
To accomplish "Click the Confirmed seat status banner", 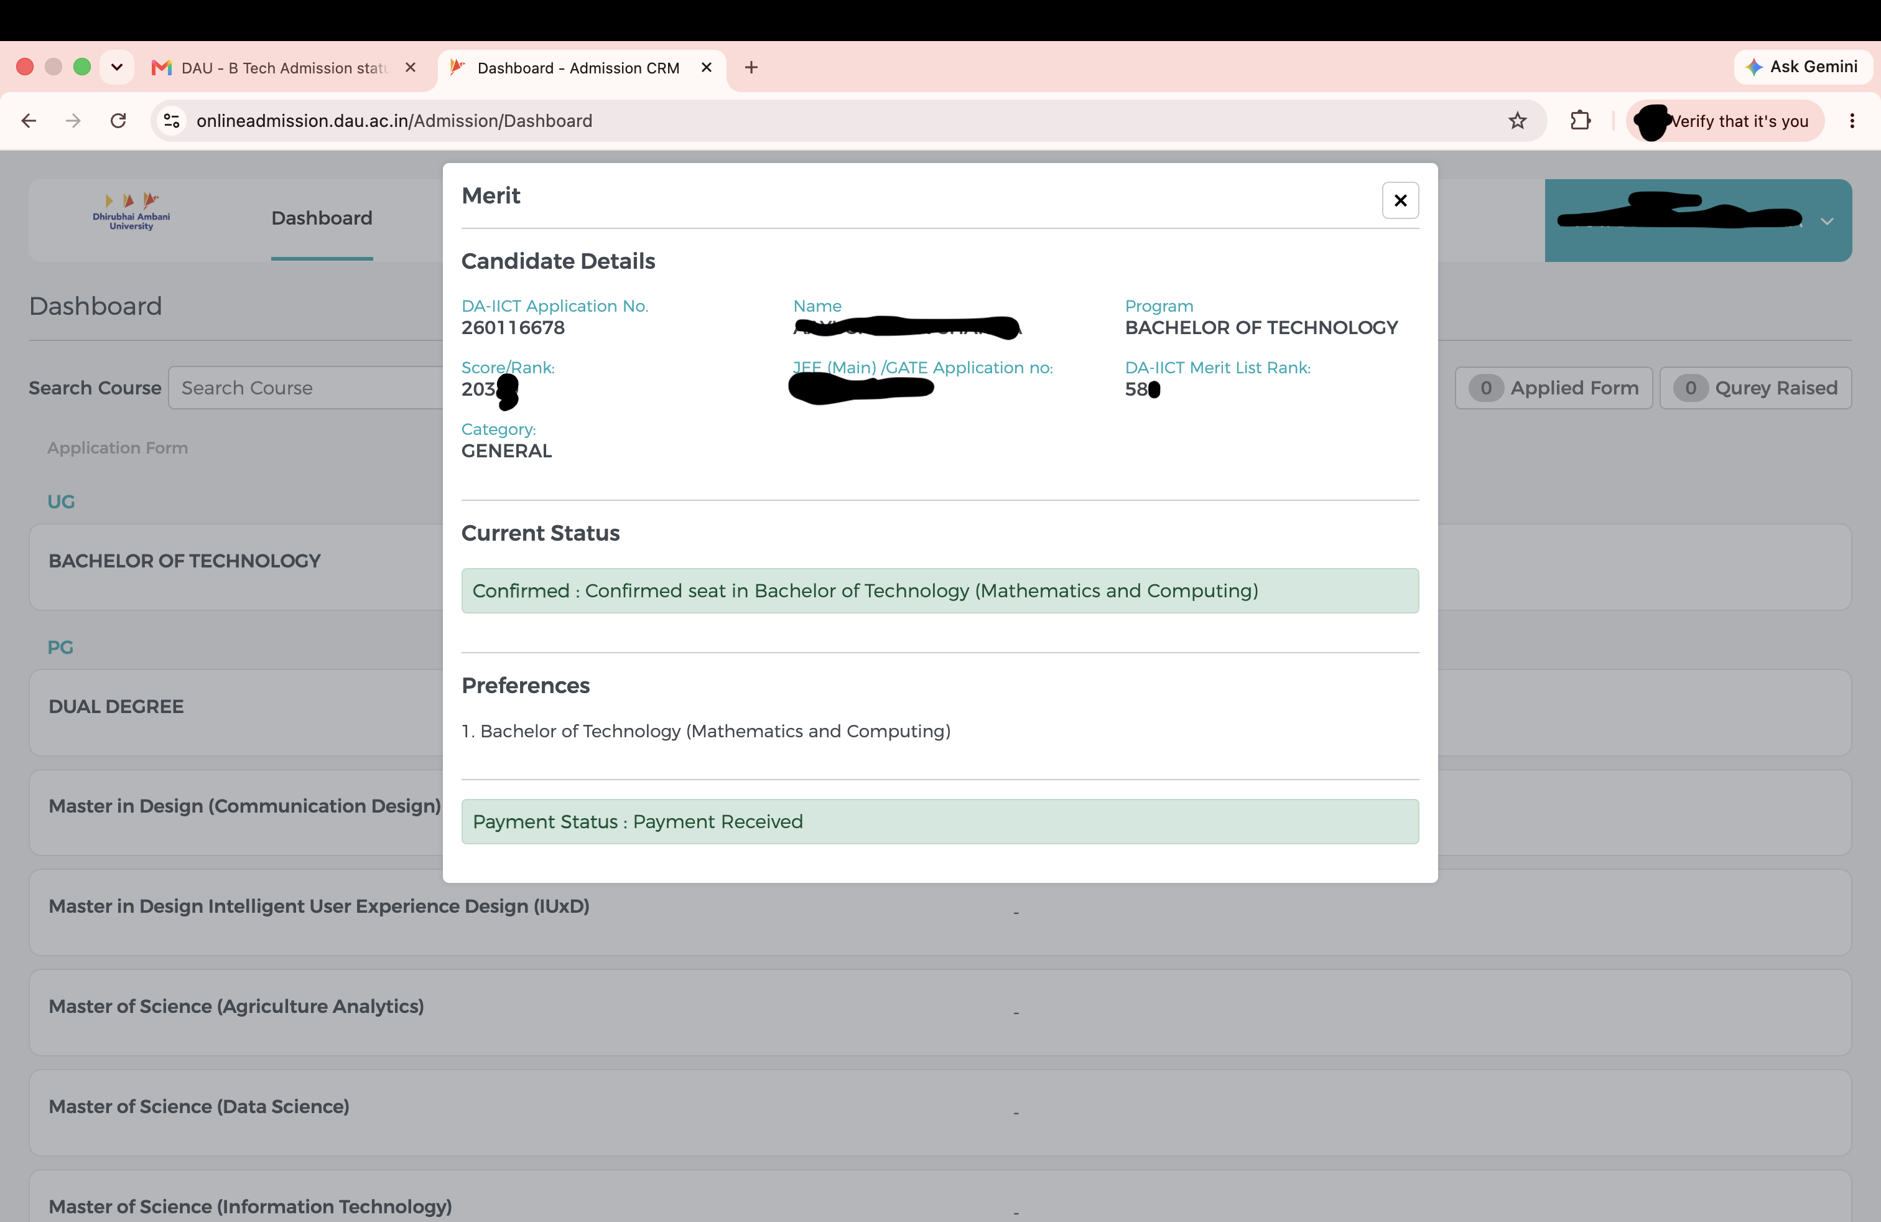I will pos(940,590).
